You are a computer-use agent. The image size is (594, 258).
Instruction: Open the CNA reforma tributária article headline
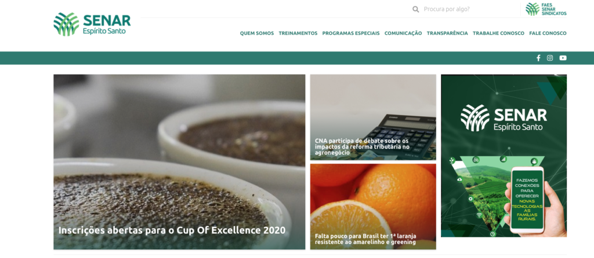point(363,146)
